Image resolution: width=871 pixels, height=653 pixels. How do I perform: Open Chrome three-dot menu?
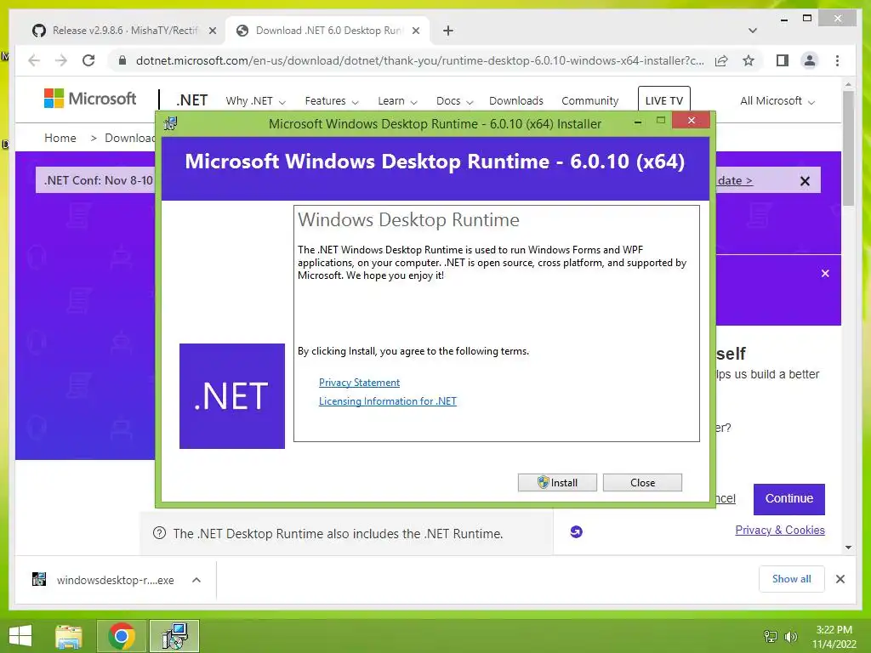point(837,60)
